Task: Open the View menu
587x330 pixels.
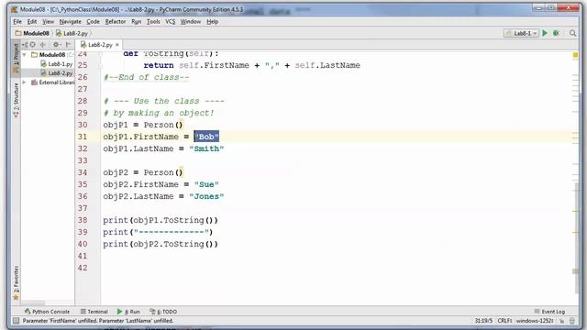Action: click(x=48, y=22)
